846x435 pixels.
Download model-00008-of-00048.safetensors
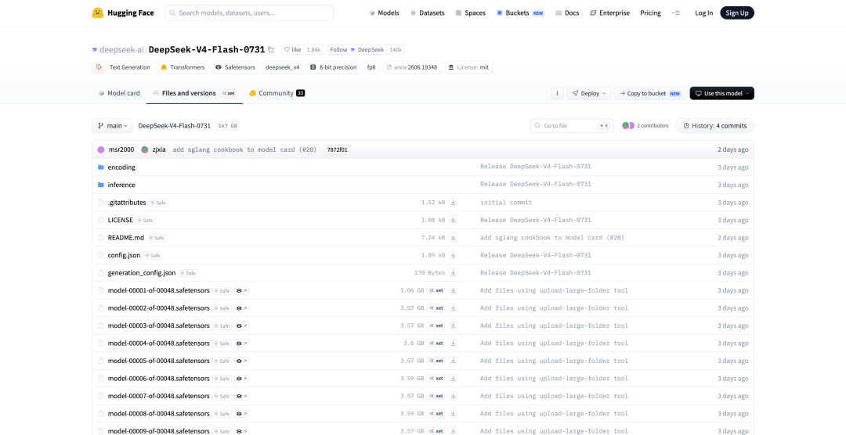(x=454, y=413)
